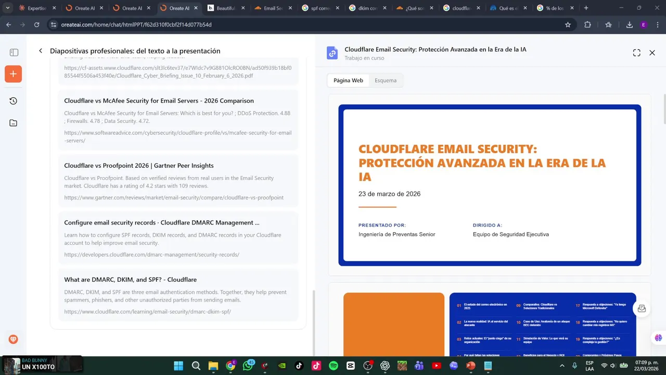This screenshot has width=666, height=375.
Task: Open the Gartner cloudflare-vs-proofpoint link
Action: (174, 198)
